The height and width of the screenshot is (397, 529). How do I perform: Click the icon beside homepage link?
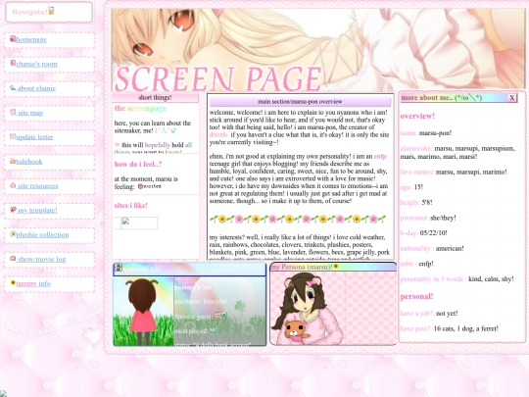point(13,38)
